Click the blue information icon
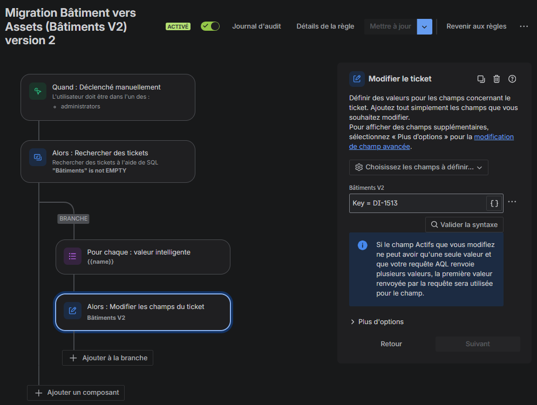This screenshot has height=405, width=537. coord(362,245)
